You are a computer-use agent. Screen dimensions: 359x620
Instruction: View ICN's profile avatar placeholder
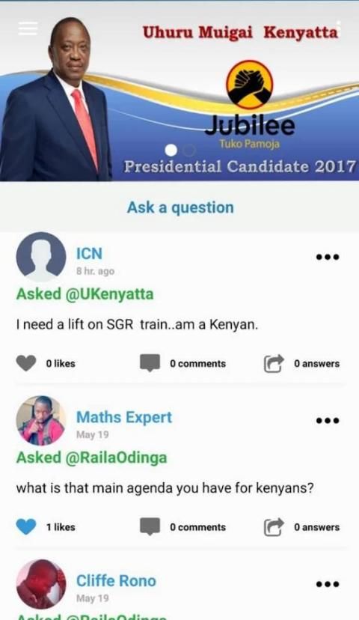pos(41,257)
